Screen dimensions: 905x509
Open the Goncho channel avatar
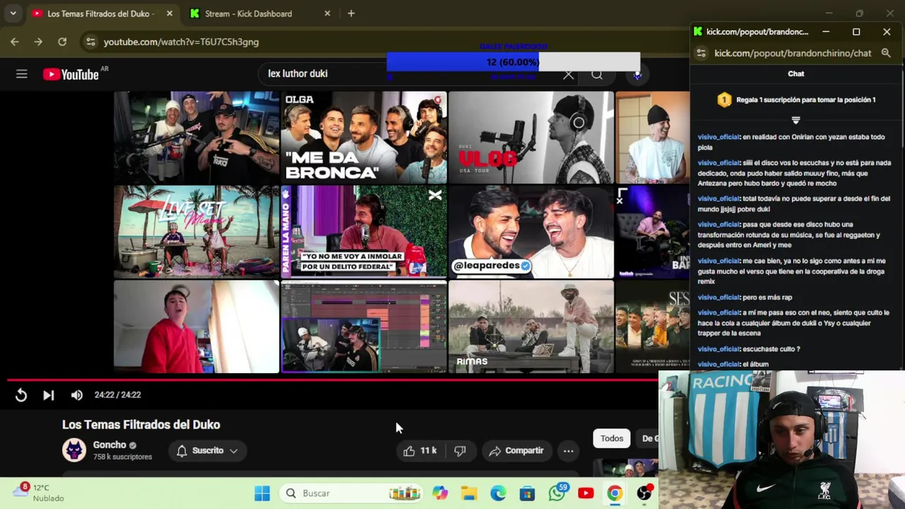pyautogui.click(x=74, y=450)
